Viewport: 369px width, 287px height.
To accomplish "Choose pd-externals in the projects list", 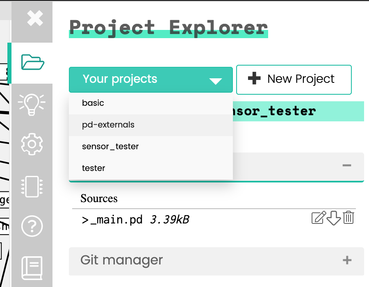I will (x=151, y=125).
